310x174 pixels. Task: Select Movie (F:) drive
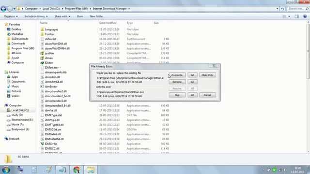[x=17, y=125]
